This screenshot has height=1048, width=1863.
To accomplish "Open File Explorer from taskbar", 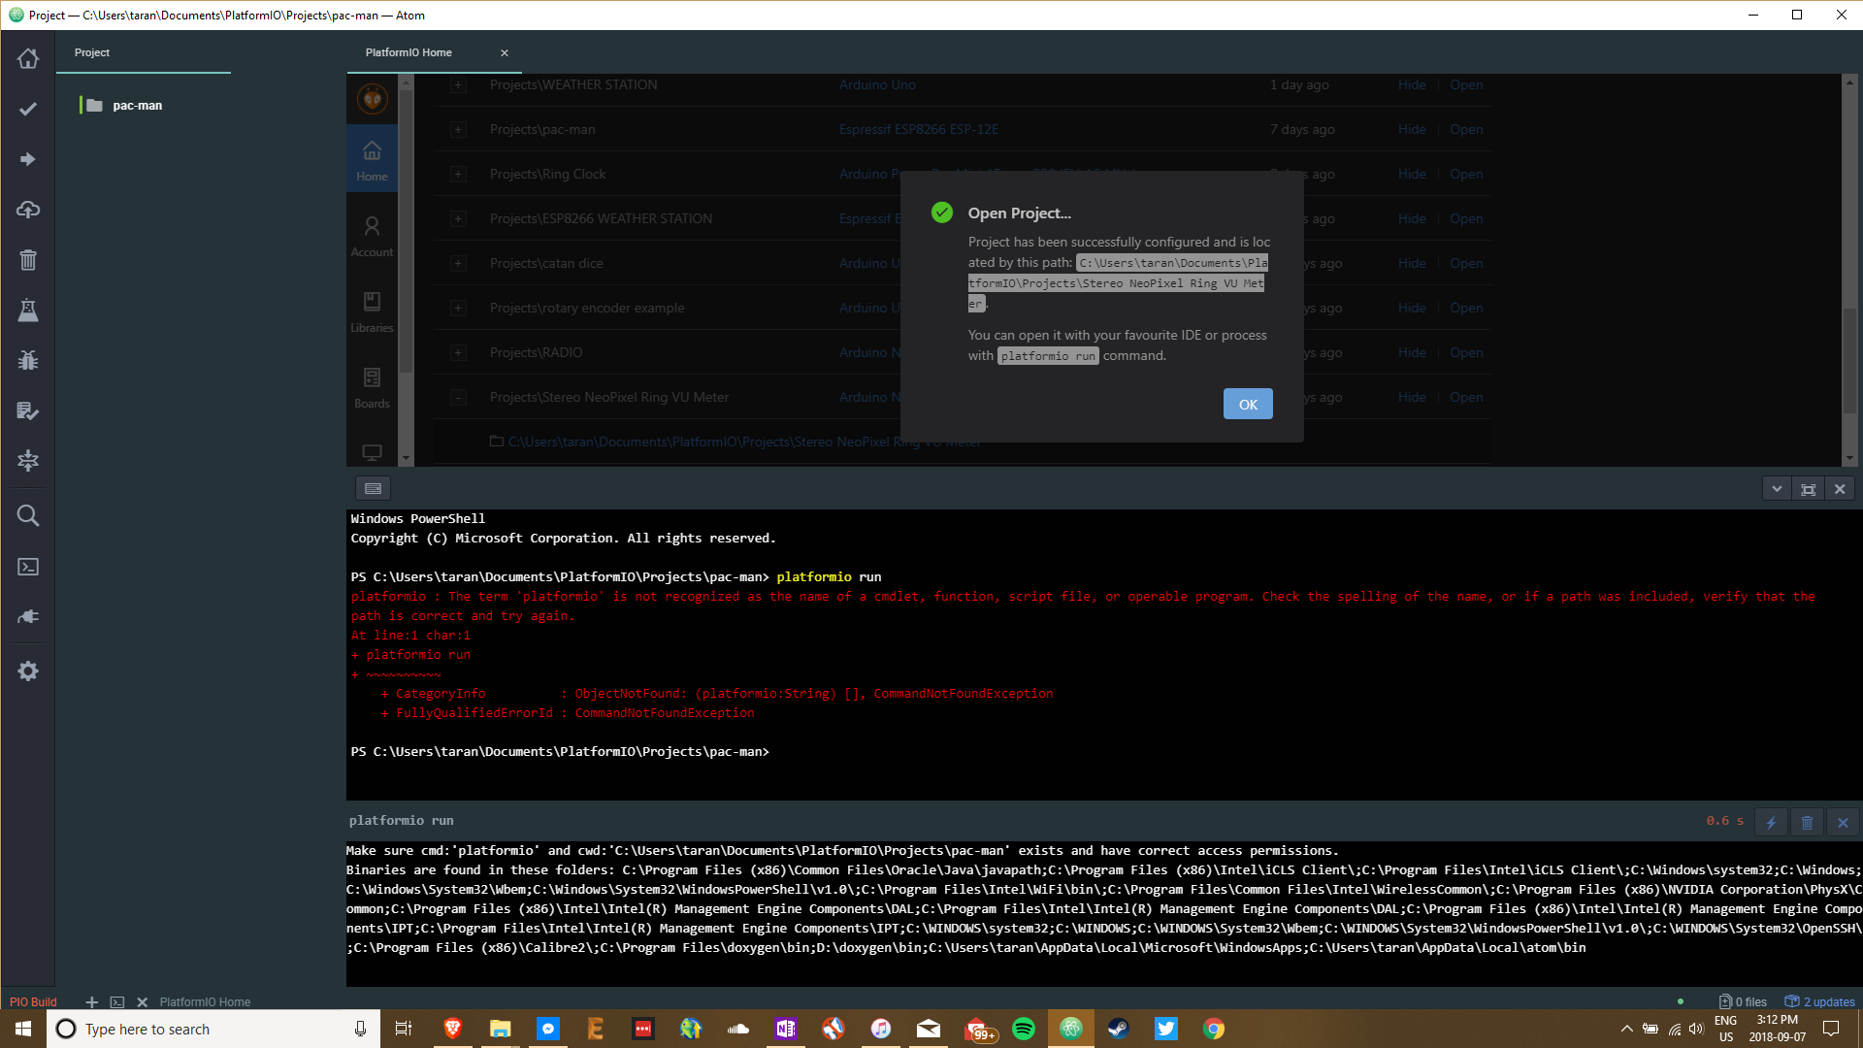I will (x=501, y=1029).
